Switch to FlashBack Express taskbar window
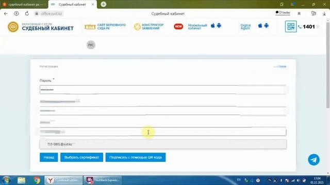 [103, 180]
